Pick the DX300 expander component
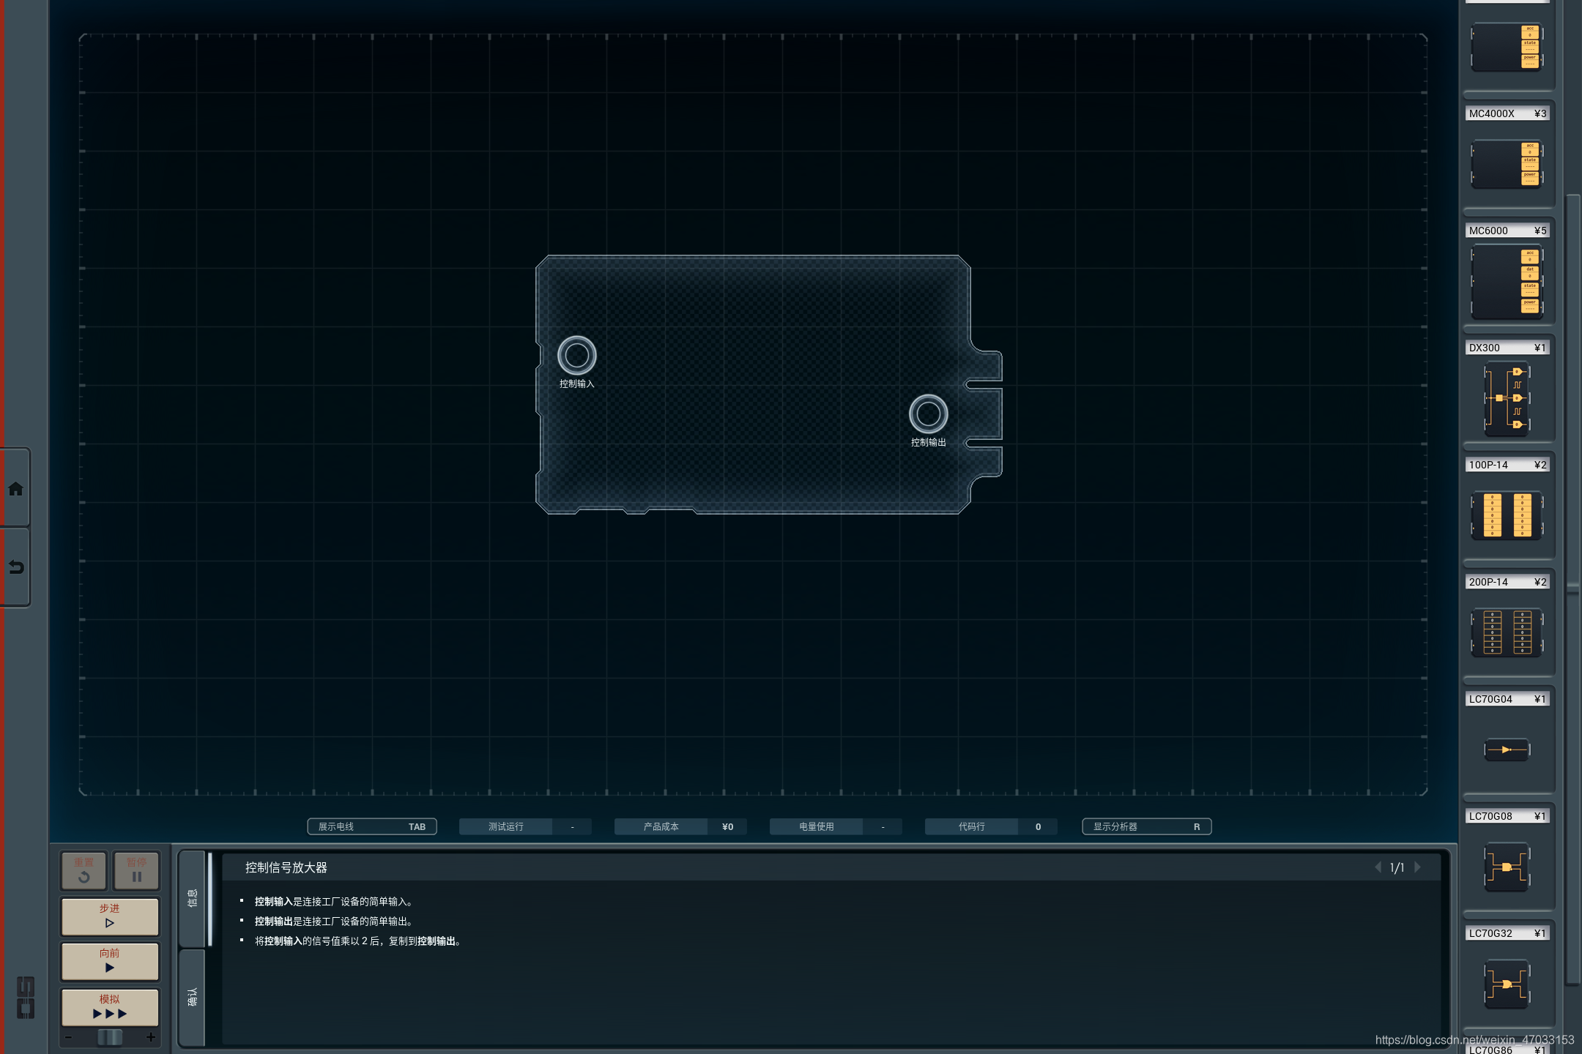Viewport: 1582px width, 1054px height. click(1507, 398)
